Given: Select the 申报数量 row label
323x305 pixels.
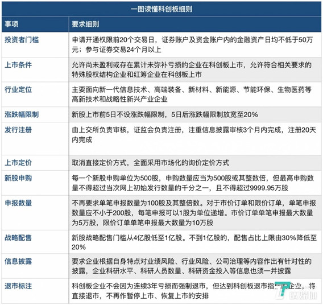Looking at the screenshot, I should coord(18,203).
